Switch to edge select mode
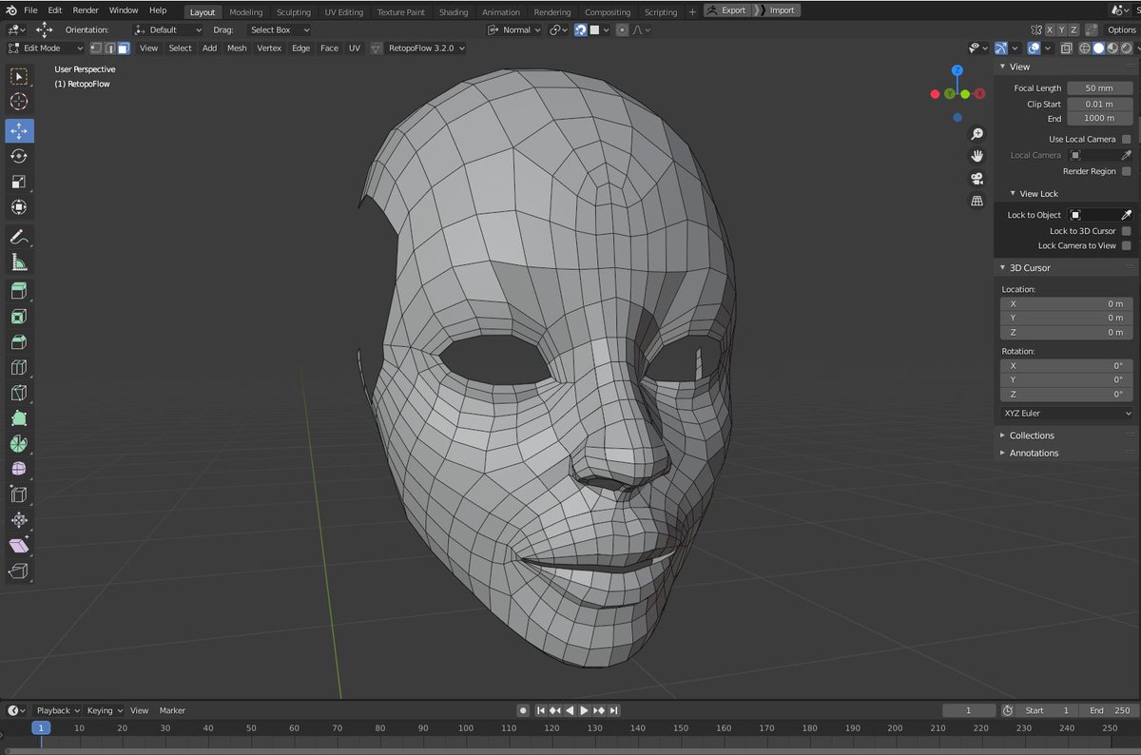This screenshot has height=755, width=1141. pyautogui.click(x=110, y=48)
